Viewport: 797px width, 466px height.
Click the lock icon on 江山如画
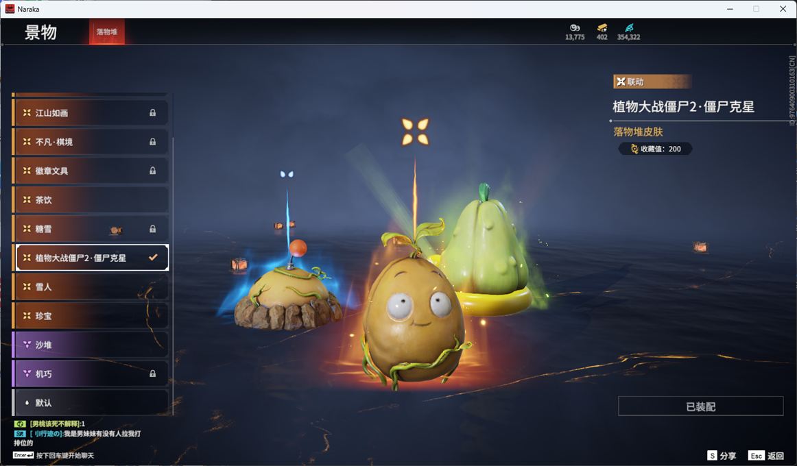[x=152, y=112]
